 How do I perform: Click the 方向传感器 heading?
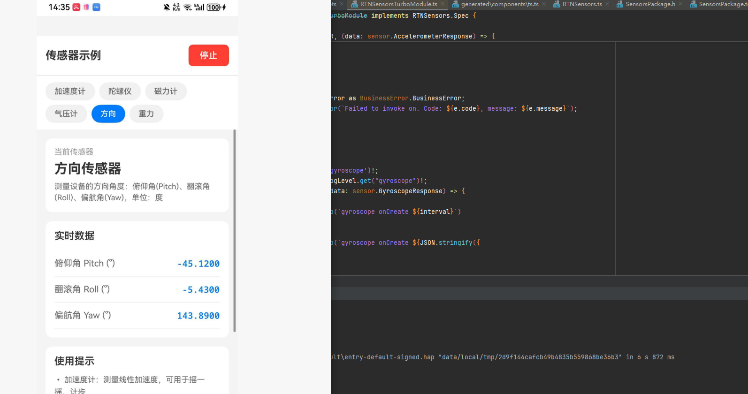88,168
